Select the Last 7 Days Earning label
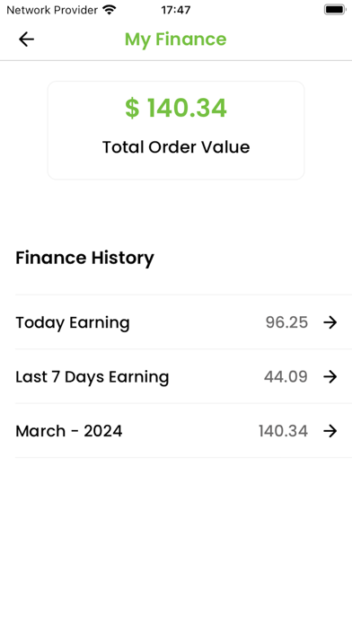This screenshot has width=352, height=625. pos(92,376)
